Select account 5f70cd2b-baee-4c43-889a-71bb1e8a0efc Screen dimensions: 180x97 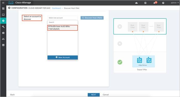click(x=62, y=28)
